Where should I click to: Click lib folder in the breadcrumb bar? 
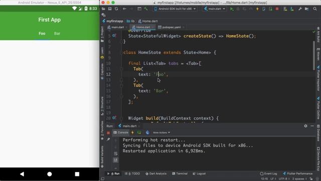[130, 21]
